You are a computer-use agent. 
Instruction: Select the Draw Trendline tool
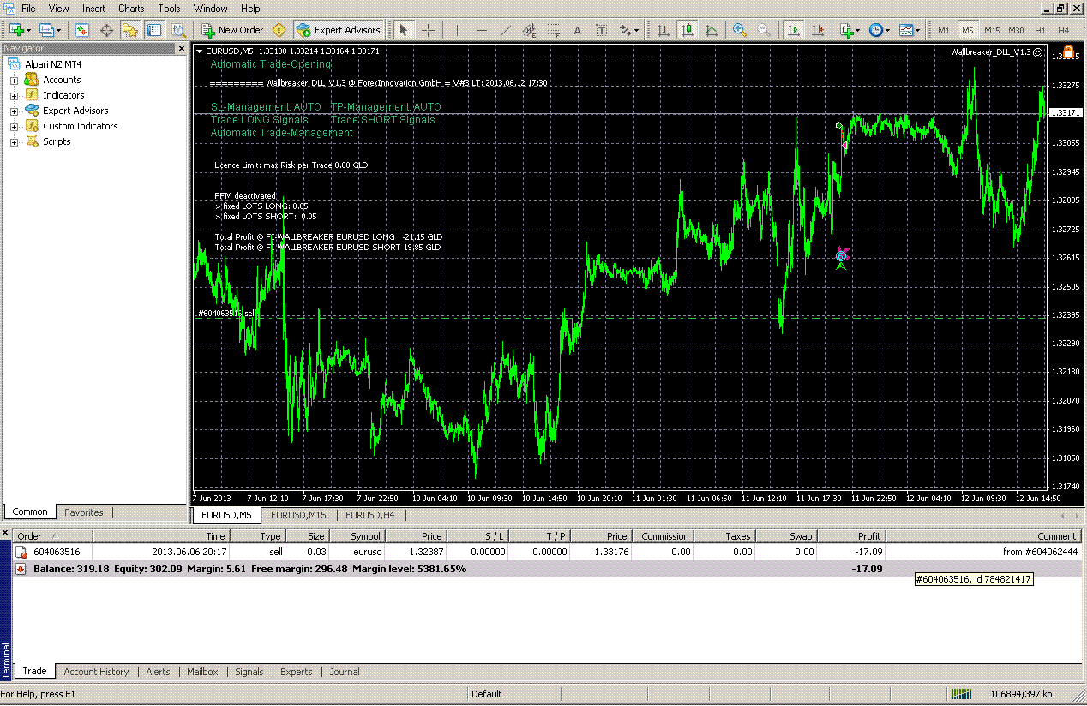[505, 30]
